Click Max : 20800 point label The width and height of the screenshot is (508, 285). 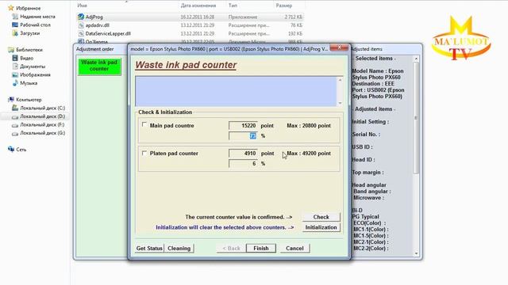[x=309, y=125]
